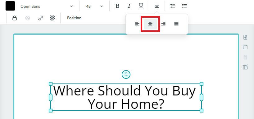Click the 'Your Home?' text line
The width and height of the screenshot is (254, 119).
coord(126,104)
